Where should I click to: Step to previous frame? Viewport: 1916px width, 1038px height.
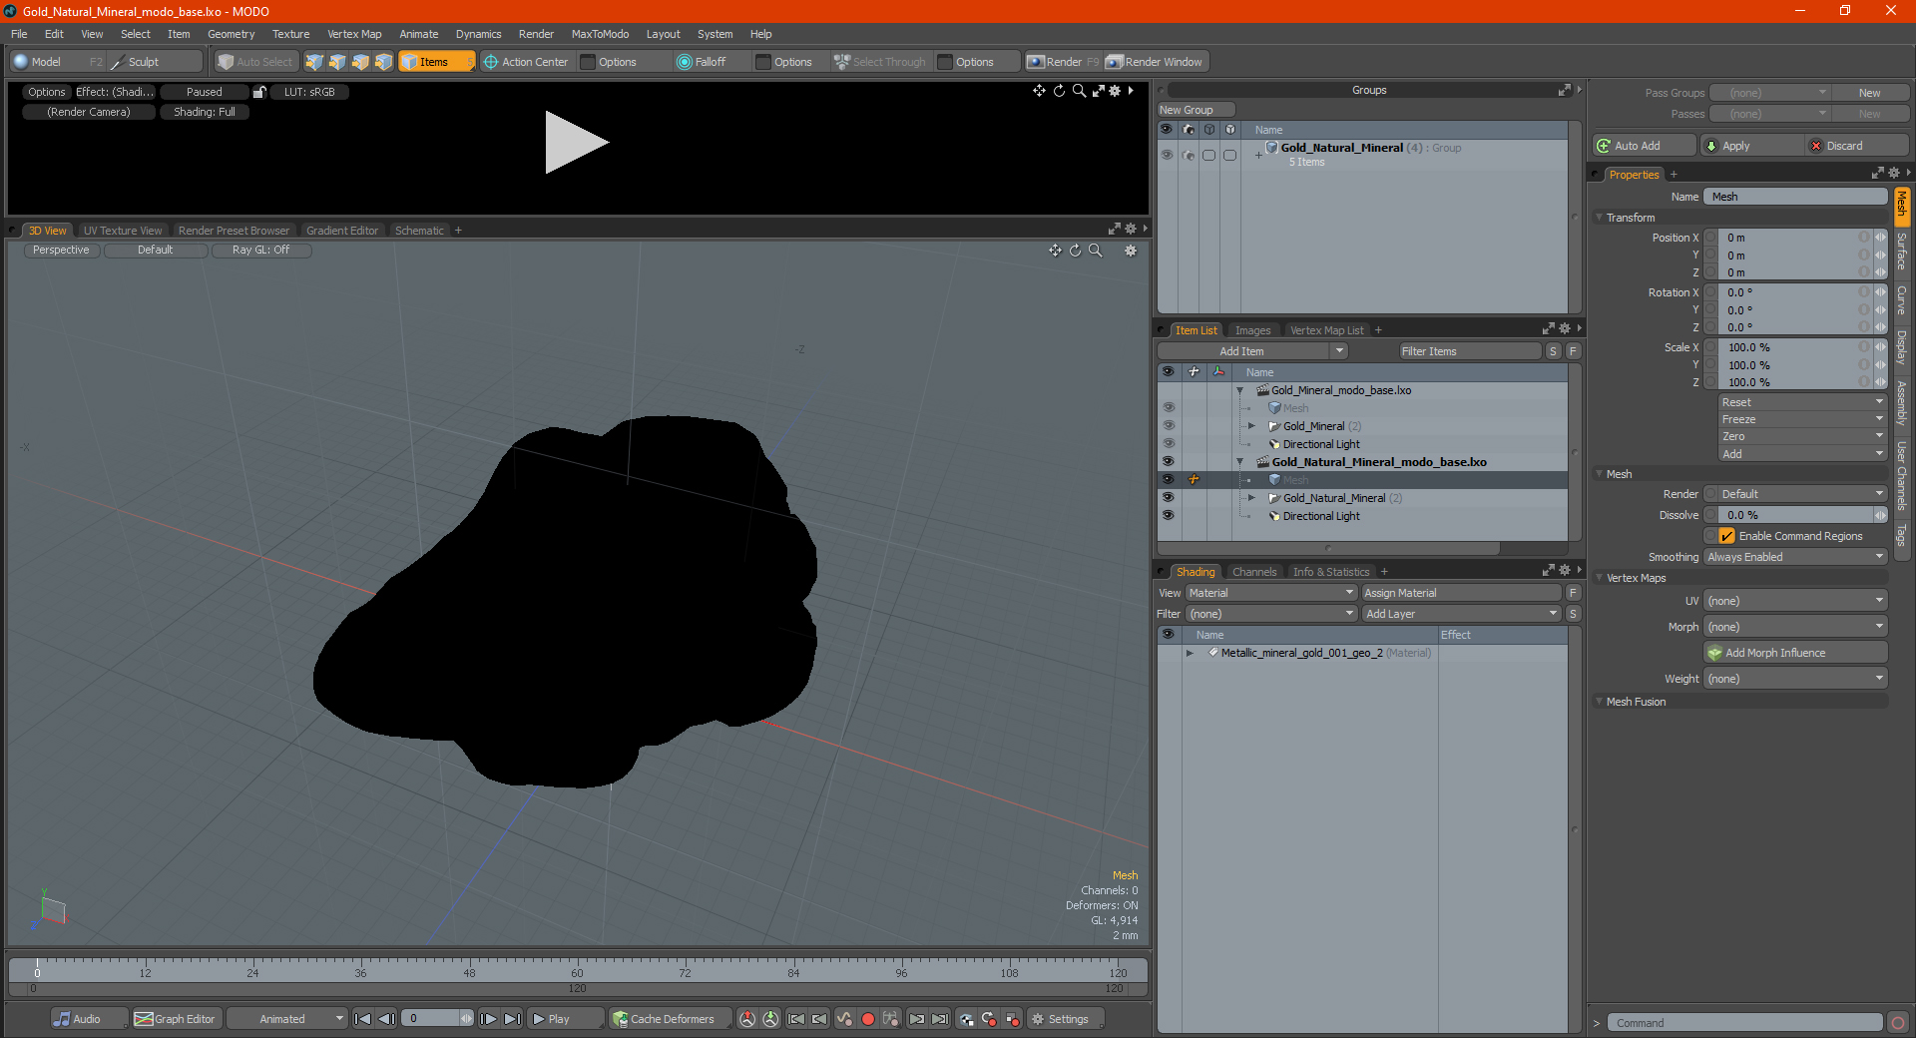point(387,1019)
